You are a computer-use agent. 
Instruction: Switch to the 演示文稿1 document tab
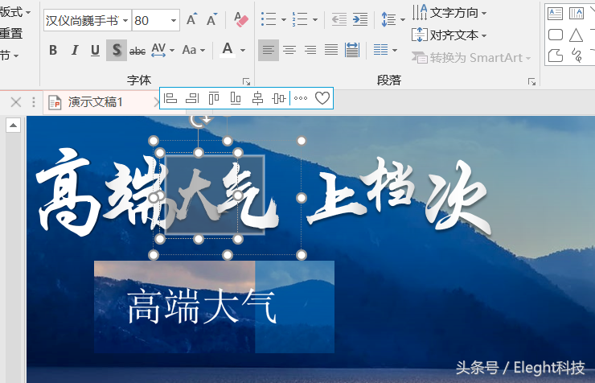tap(95, 102)
